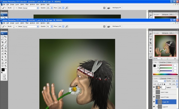Select the Clone Stamp tool

(x=2, y=48)
